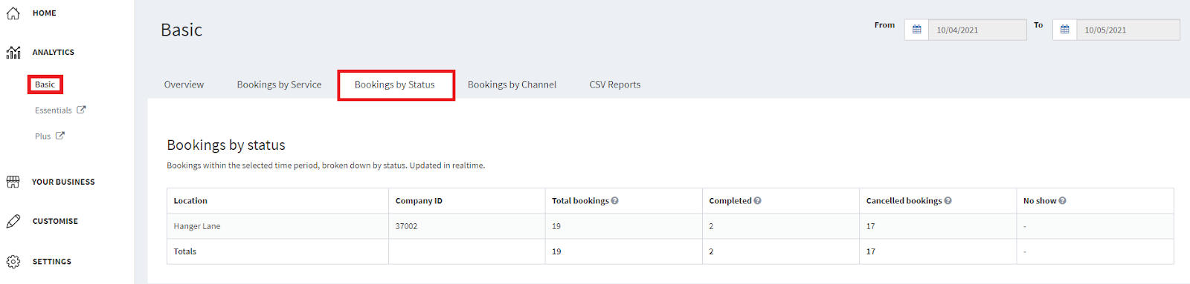Click external link icon next to Plus

pyautogui.click(x=60, y=136)
